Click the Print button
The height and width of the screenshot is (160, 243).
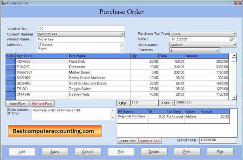pos(187,152)
